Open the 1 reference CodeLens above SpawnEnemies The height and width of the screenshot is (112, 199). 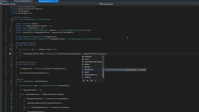click(x=20, y=79)
